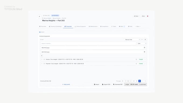Open the Tenancy & bookings tab
This screenshot has width=183, height=103.
[x=55, y=26]
